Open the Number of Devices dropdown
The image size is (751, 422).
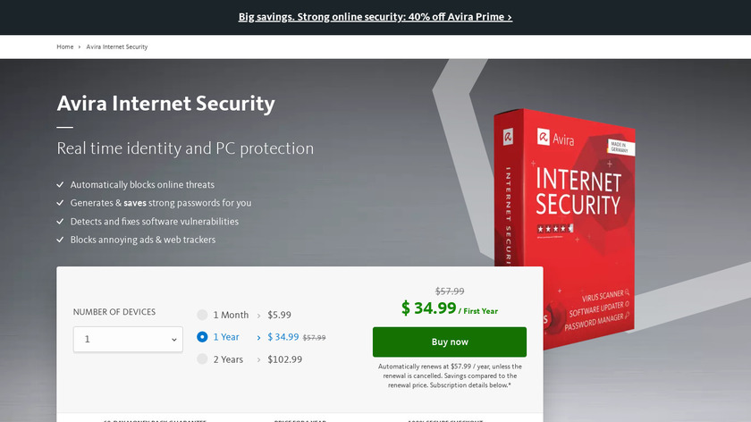[128, 340]
